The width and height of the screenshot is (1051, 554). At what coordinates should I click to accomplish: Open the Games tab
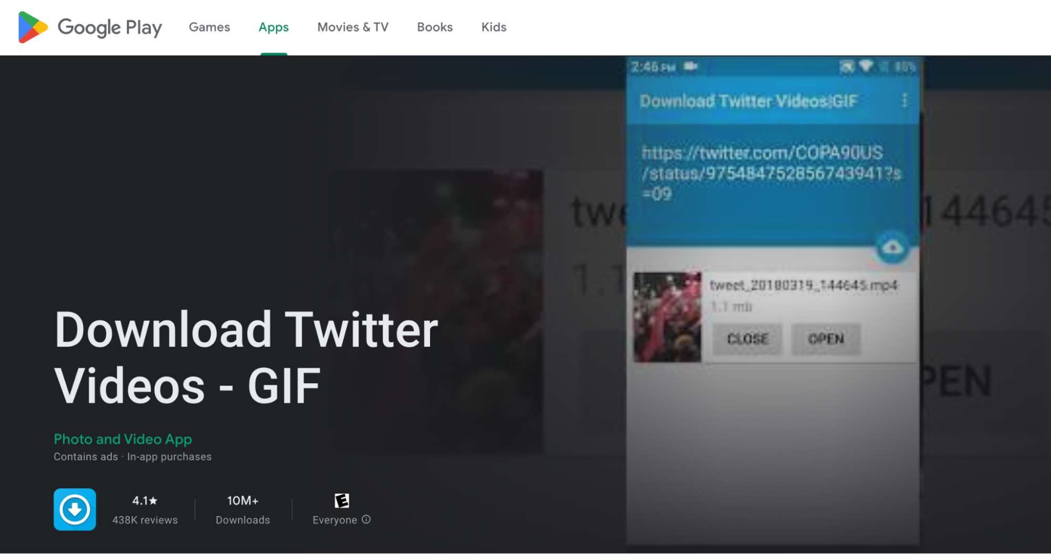coord(209,27)
